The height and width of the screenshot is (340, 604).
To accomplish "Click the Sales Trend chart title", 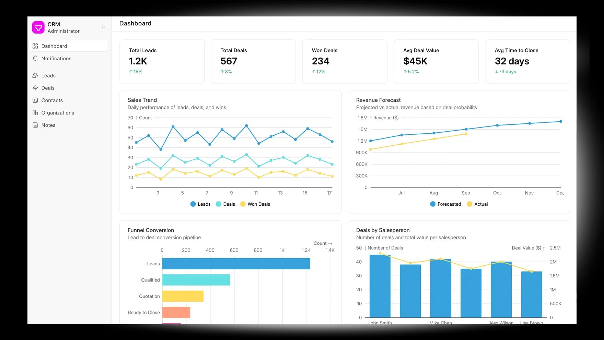I will [142, 100].
